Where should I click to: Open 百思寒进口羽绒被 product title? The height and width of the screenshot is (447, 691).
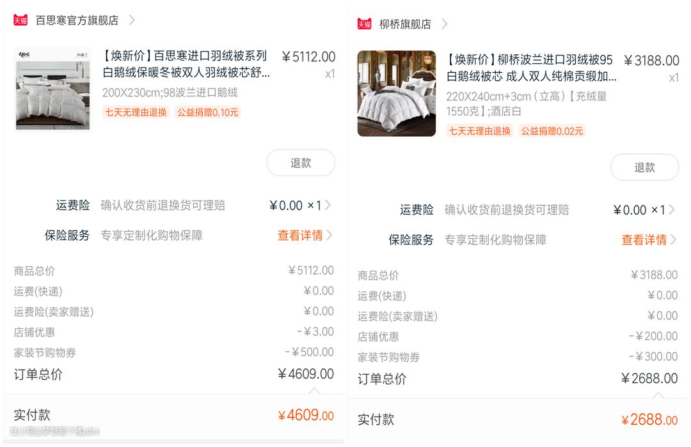186,64
